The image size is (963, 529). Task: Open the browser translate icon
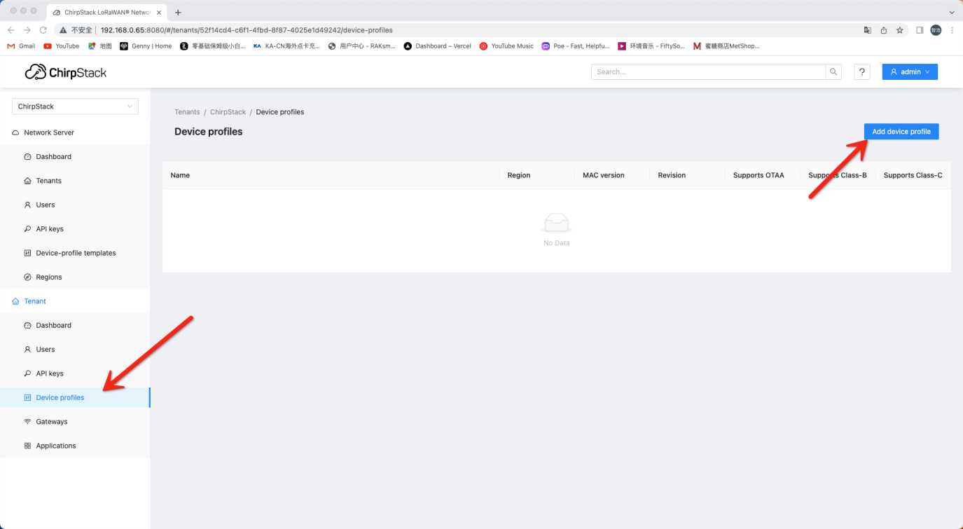coord(868,30)
